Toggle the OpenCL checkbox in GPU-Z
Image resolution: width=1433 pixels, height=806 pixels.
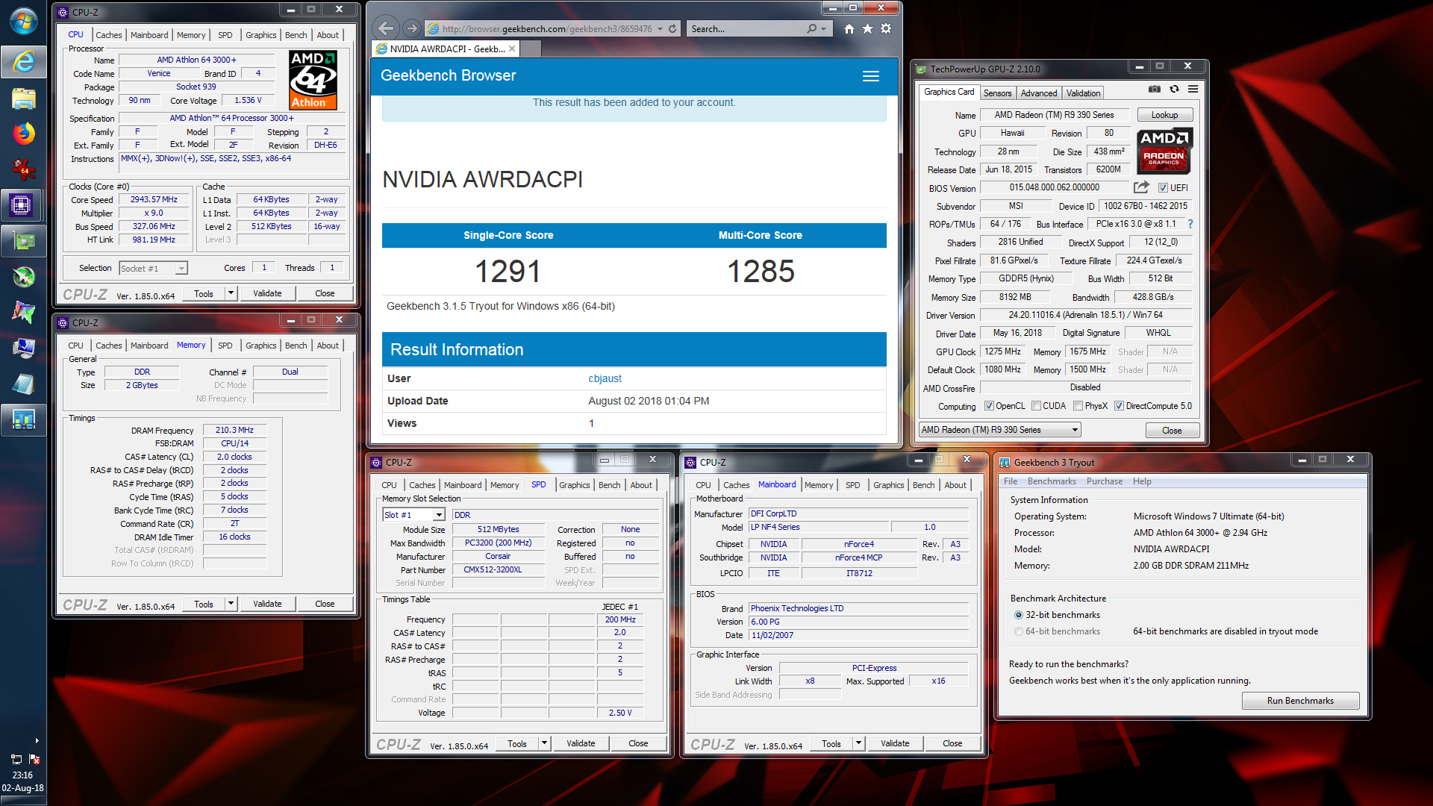coord(989,406)
